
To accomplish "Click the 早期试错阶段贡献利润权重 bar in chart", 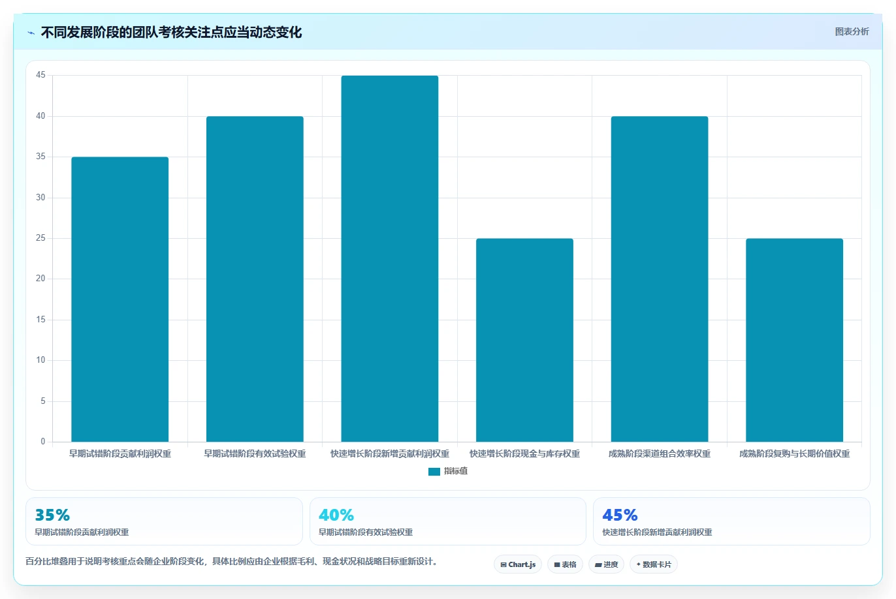I will click(x=120, y=299).
